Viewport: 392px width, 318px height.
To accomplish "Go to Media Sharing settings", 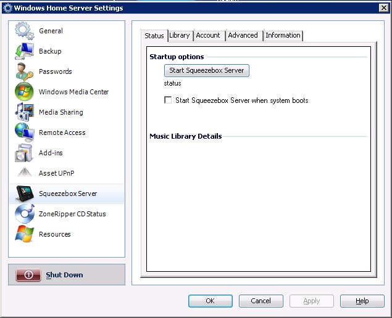I will 67,112.
